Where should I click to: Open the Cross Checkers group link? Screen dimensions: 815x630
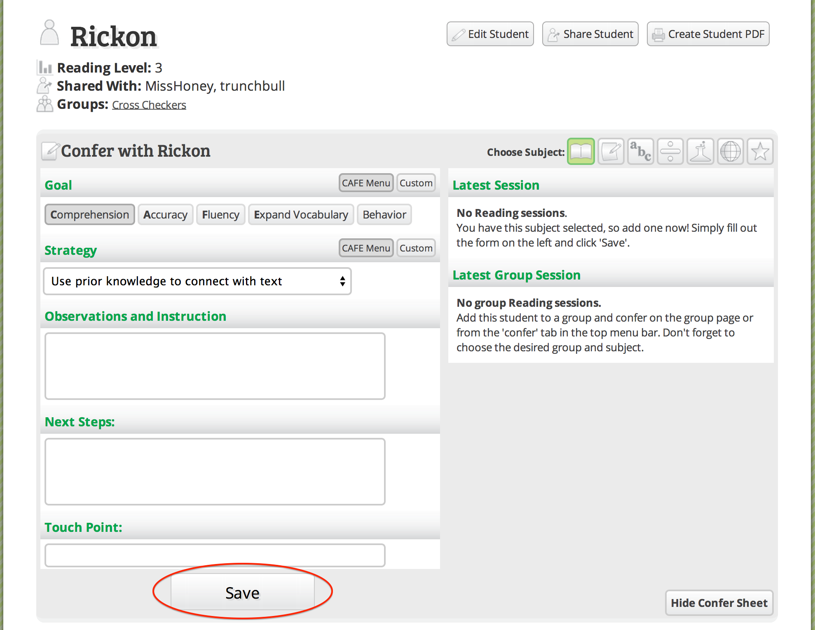[149, 105]
